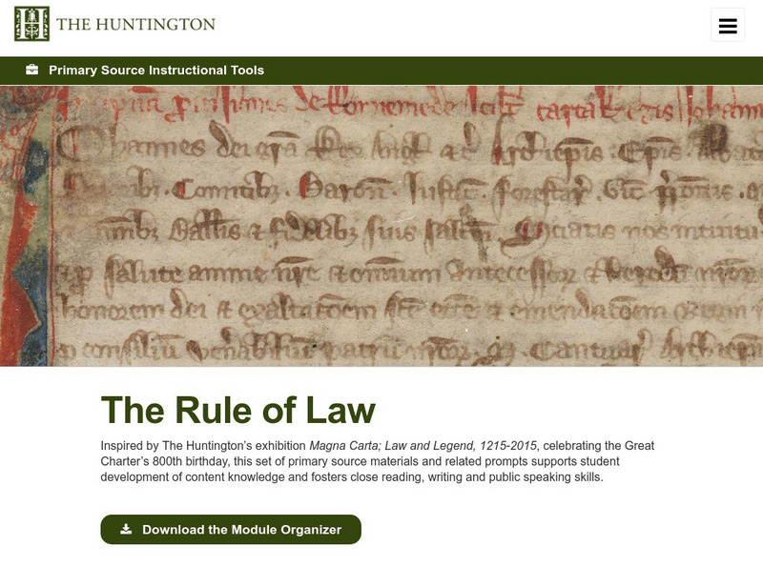The height and width of the screenshot is (566, 763).
Task: Open Primary Source Instructional Tools link
Action: pos(156,70)
